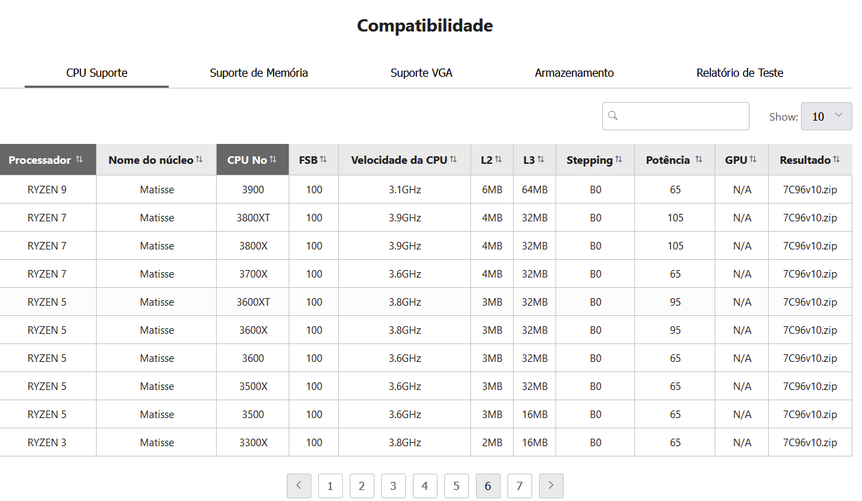Sort by Resultado arrows icon

tap(837, 159)
